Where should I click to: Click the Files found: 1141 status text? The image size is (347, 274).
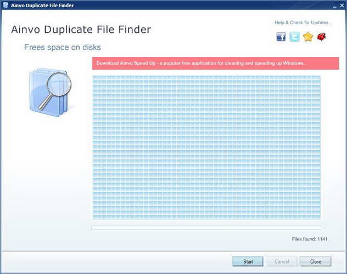pyautogui.click(x=309, y=239)
